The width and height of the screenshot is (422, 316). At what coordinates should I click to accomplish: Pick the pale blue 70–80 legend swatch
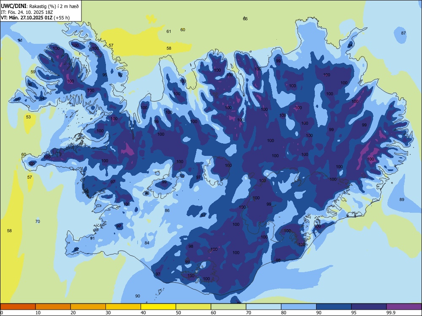pyautogui.click(x=263, y=307)
